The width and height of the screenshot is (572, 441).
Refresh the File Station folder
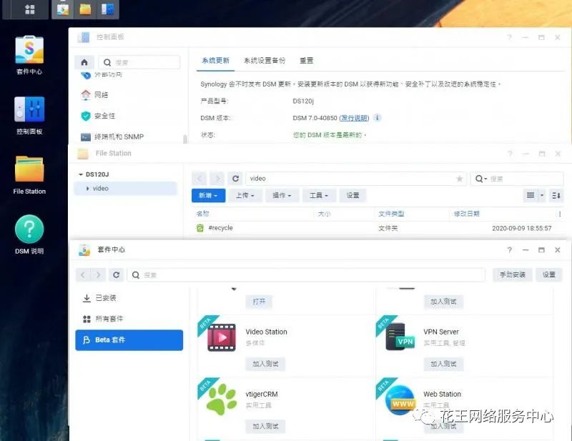pyautogui.click(x=235, y=179)
